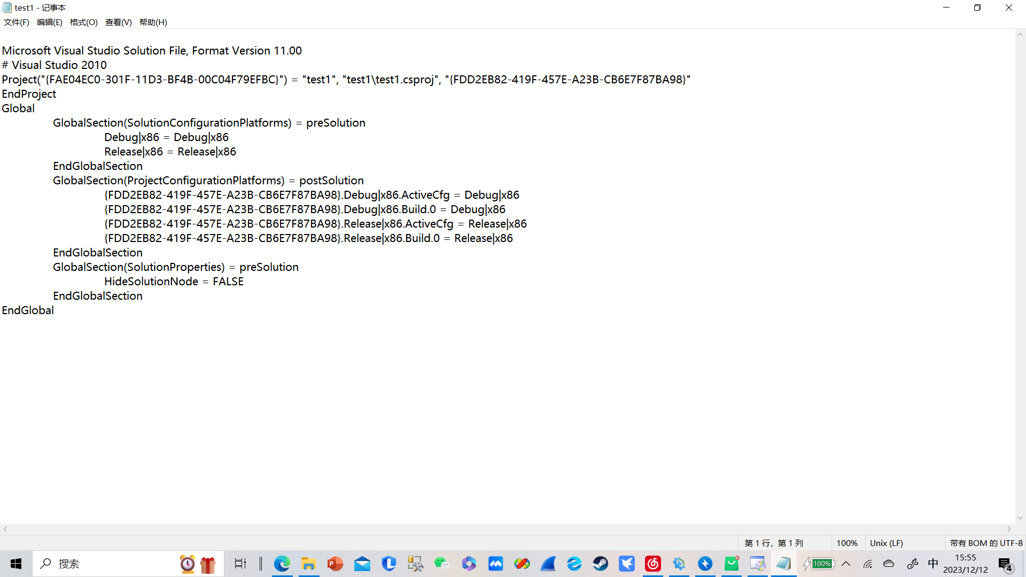Open the 帮助(H) menu

click(x=153, y=22)
